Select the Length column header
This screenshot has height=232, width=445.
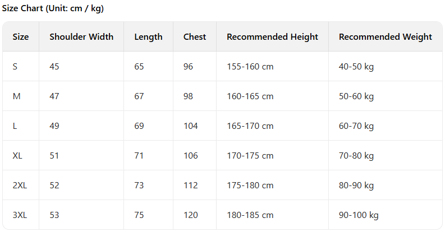coord(148,37)
